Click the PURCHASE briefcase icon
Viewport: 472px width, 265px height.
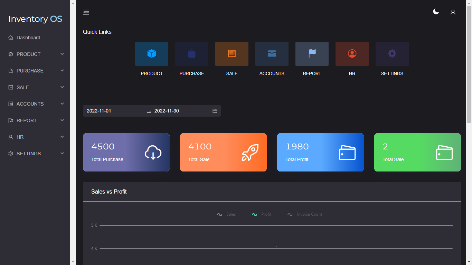click(191, 53)
